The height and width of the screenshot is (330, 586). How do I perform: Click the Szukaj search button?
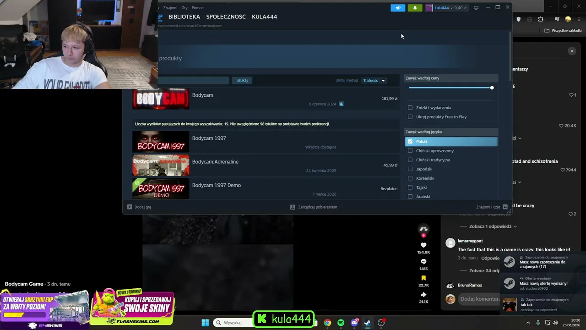coord(242,80)
